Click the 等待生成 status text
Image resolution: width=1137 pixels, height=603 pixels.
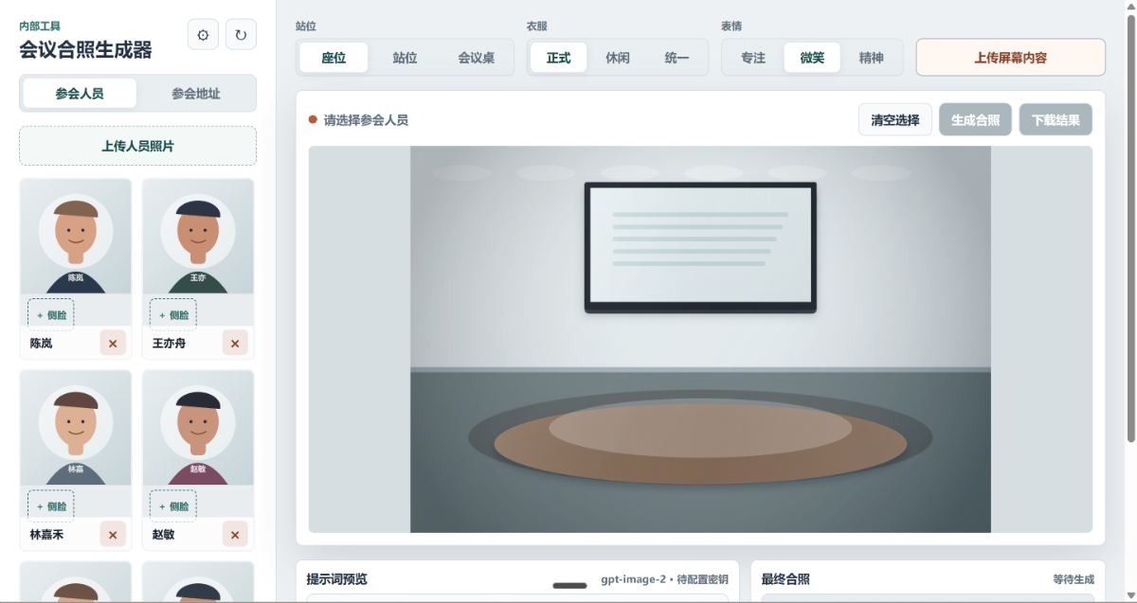(x=1074, y=579)
